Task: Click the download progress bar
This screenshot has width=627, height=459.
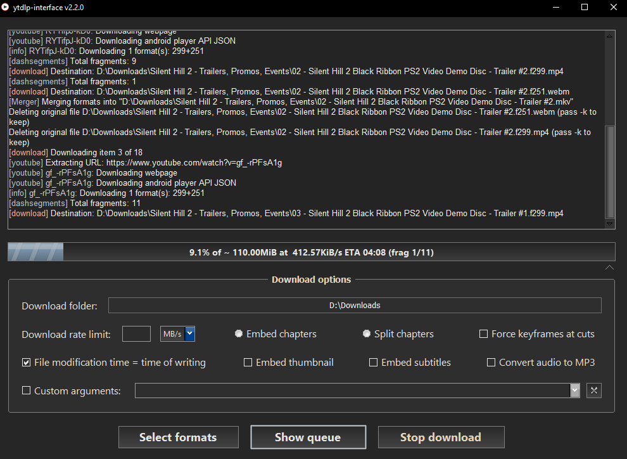Action: click(311, 252)
